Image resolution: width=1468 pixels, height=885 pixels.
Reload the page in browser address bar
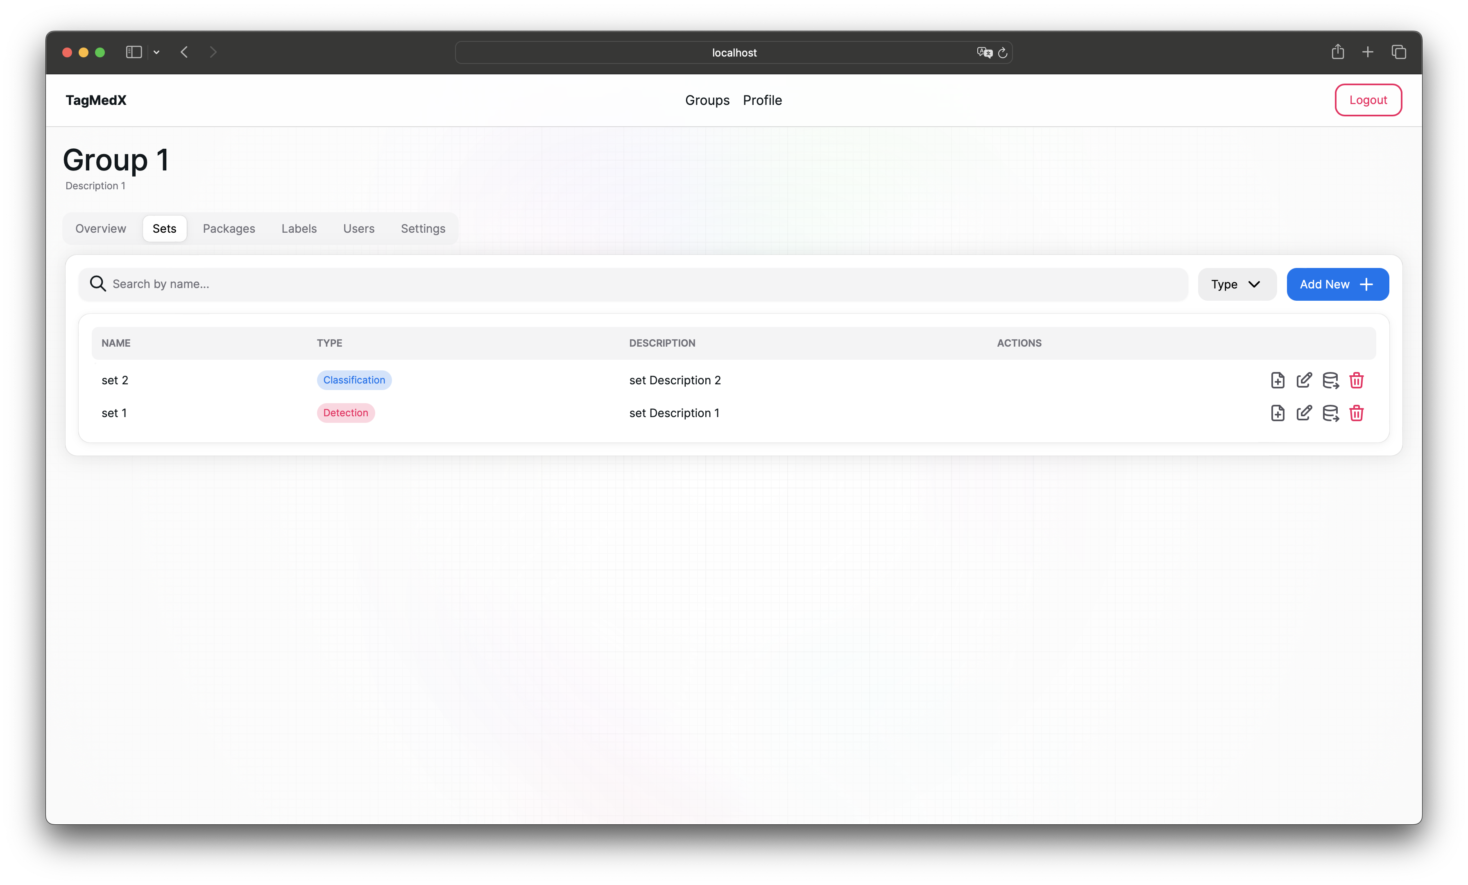(x=1003, y=53)
